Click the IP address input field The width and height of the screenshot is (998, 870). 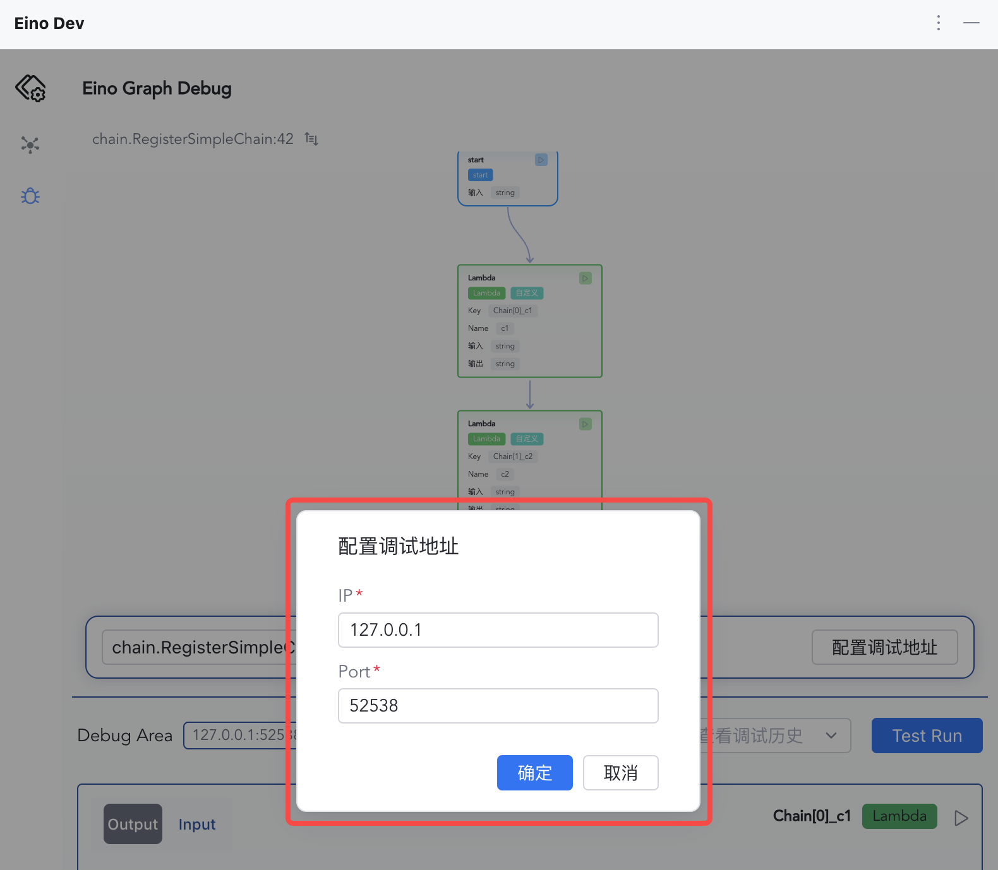coord(498,630)
